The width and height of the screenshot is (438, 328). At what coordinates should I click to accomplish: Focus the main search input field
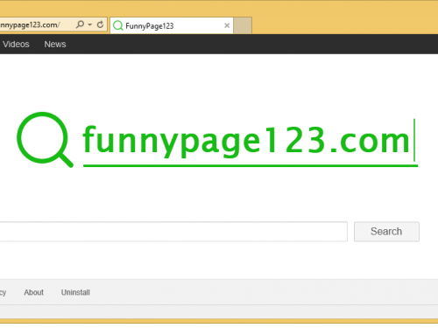click(173, 232)
